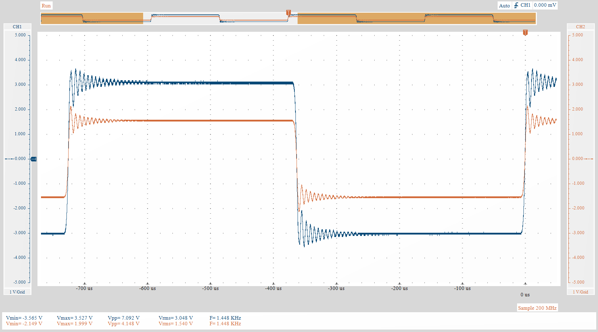Click the Vmin= -3.565 V measurement
The image size is (598, 332).
[24, 318]
